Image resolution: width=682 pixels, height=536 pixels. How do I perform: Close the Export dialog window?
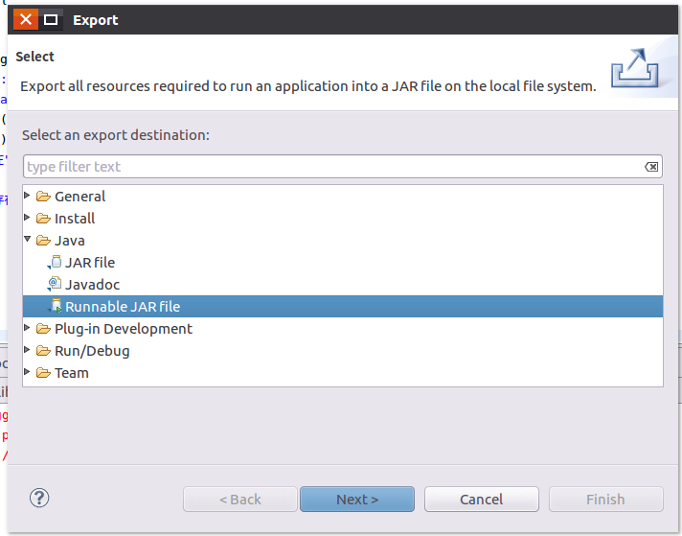pyautogui.click(x=26, y=19)
